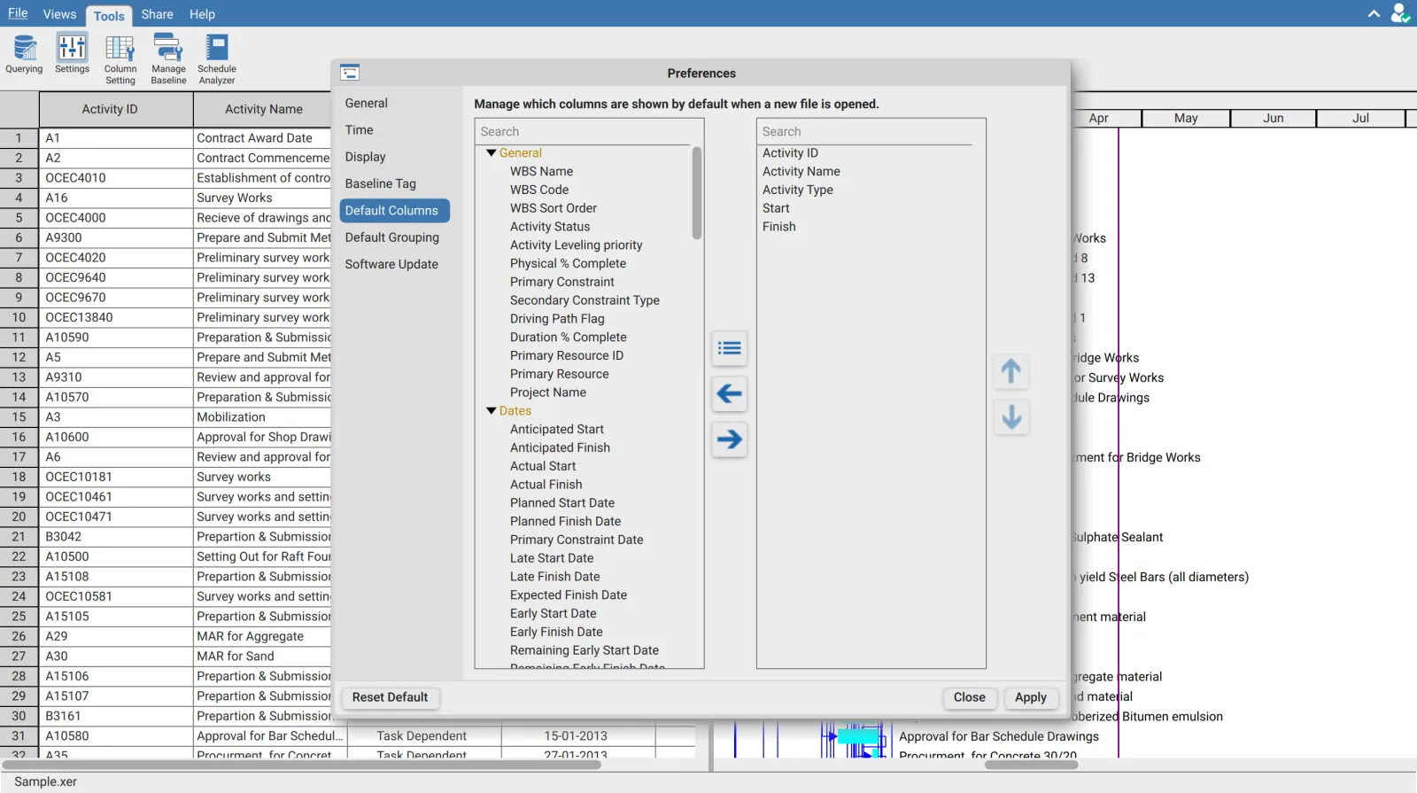1417x793 pixels.
Task: Select Project Name column
Action: (x=548, y=393)
